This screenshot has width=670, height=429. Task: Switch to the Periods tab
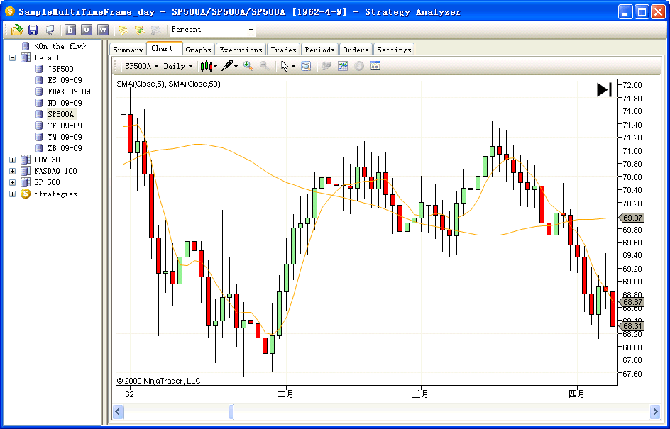click(x=319, y=50)
